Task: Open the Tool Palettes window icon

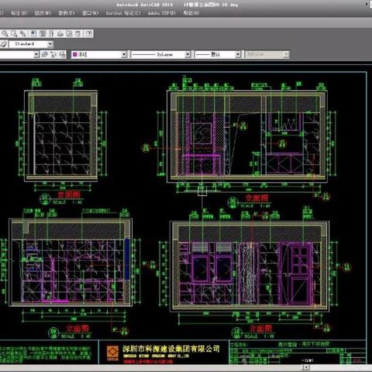Action: (x=51, y=33)
